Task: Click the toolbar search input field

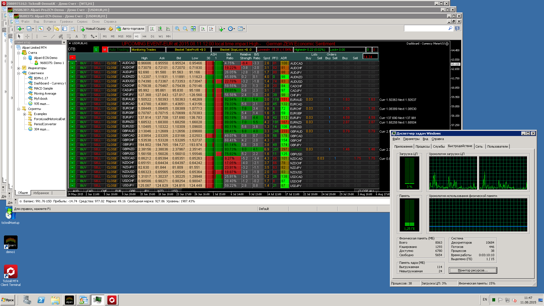Action: (x=426, y=28)
